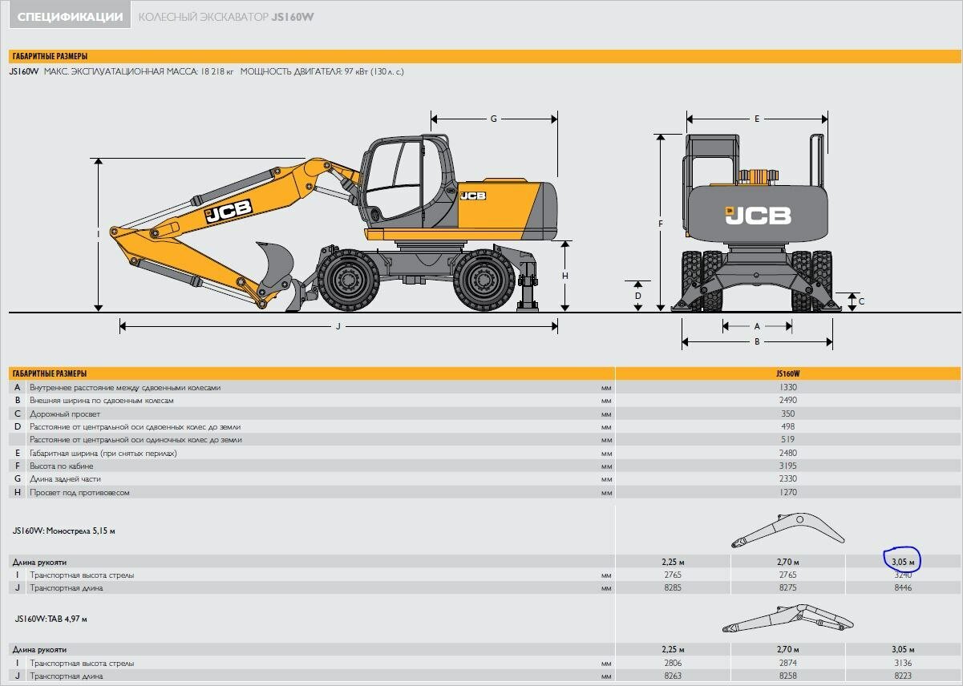963x686 pixels.
Task: Click dimension label F left of rear view
Action: (661, 224)
